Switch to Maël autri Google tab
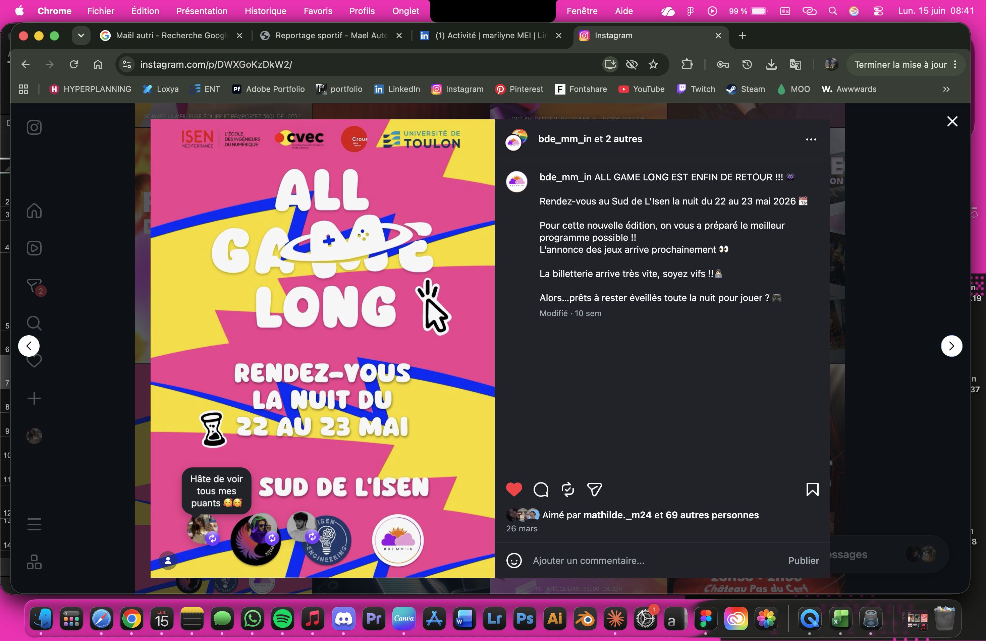 [171, 36]
